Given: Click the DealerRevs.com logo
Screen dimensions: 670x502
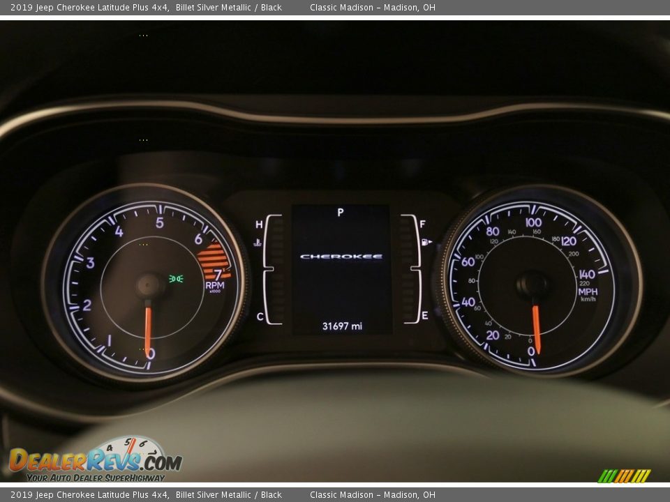Looking at the screenshot, I should click(95, 460).
